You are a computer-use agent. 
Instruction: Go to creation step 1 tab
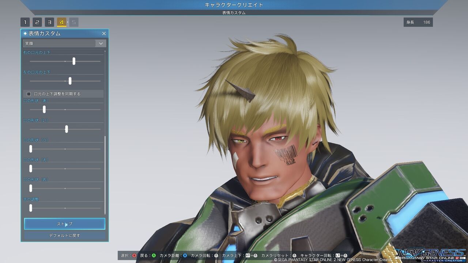click(25, 22)
